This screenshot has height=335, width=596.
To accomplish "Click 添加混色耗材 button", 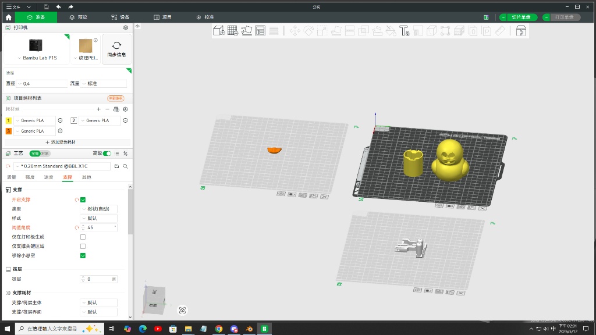I will (x=61, y=142).
